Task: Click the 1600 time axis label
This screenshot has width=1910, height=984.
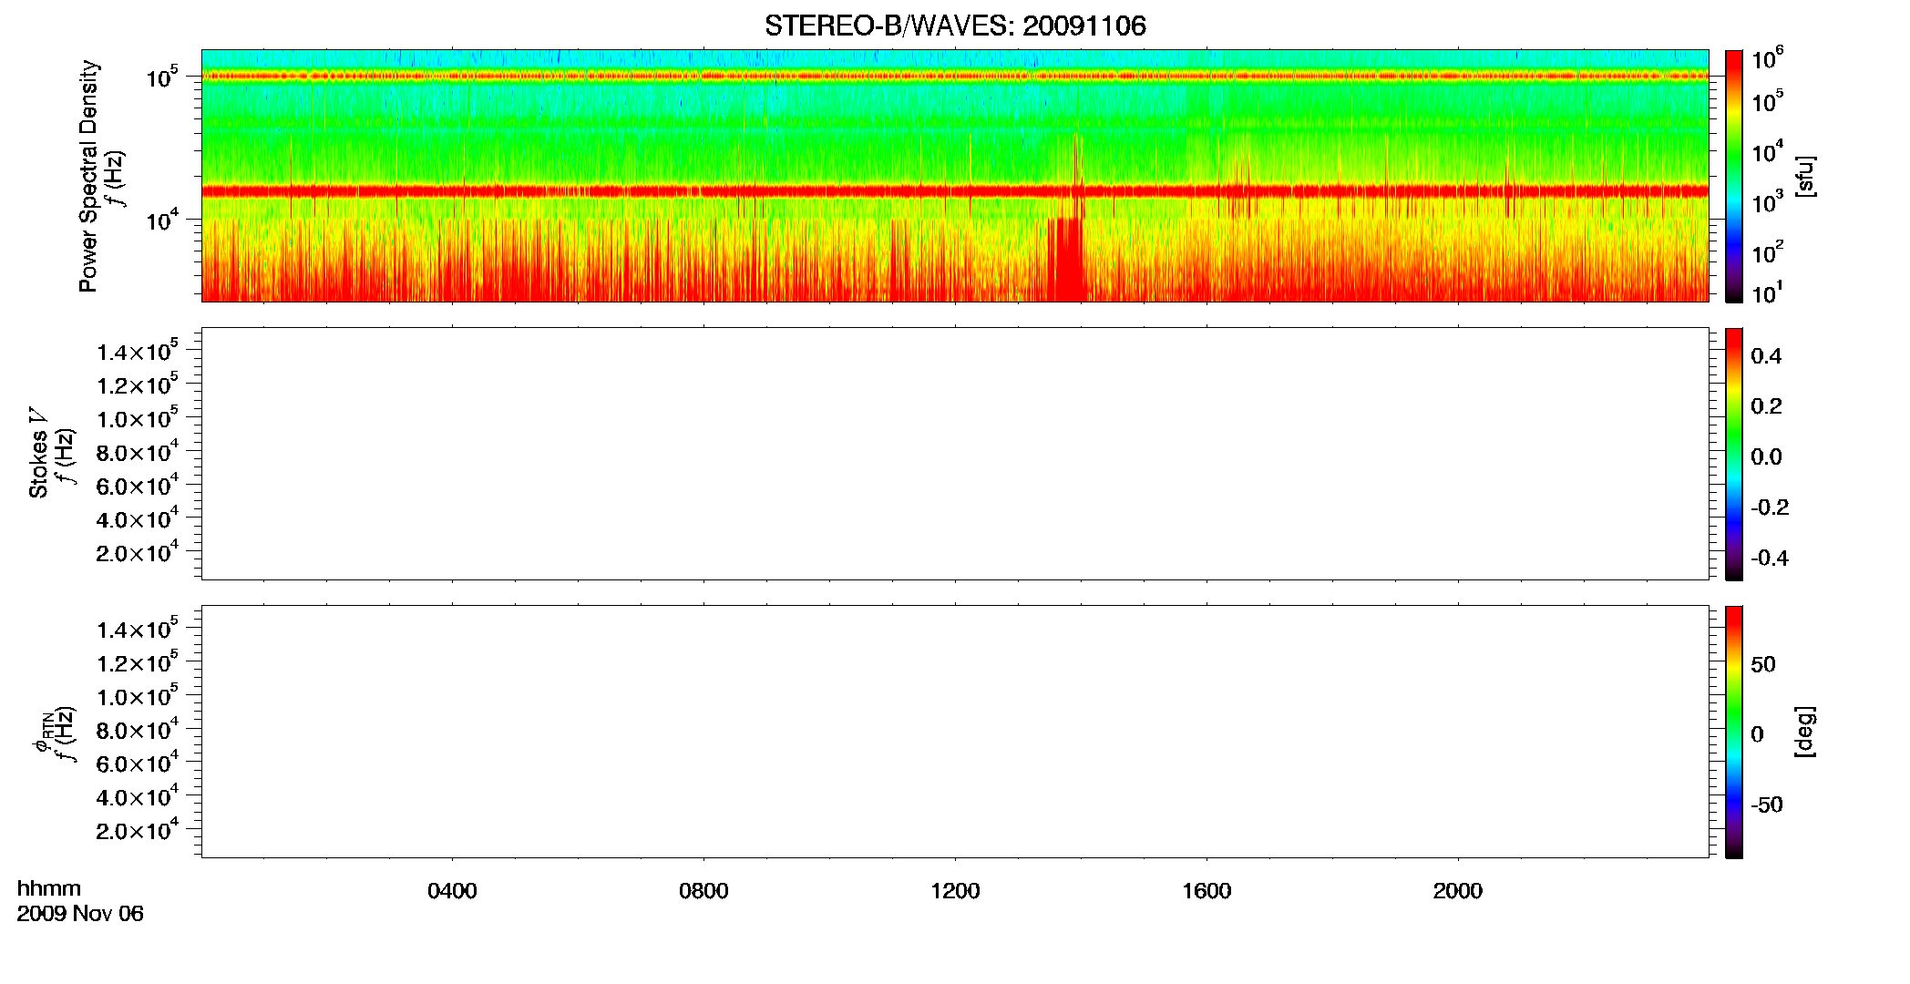Action: [x=1207, y=891]
